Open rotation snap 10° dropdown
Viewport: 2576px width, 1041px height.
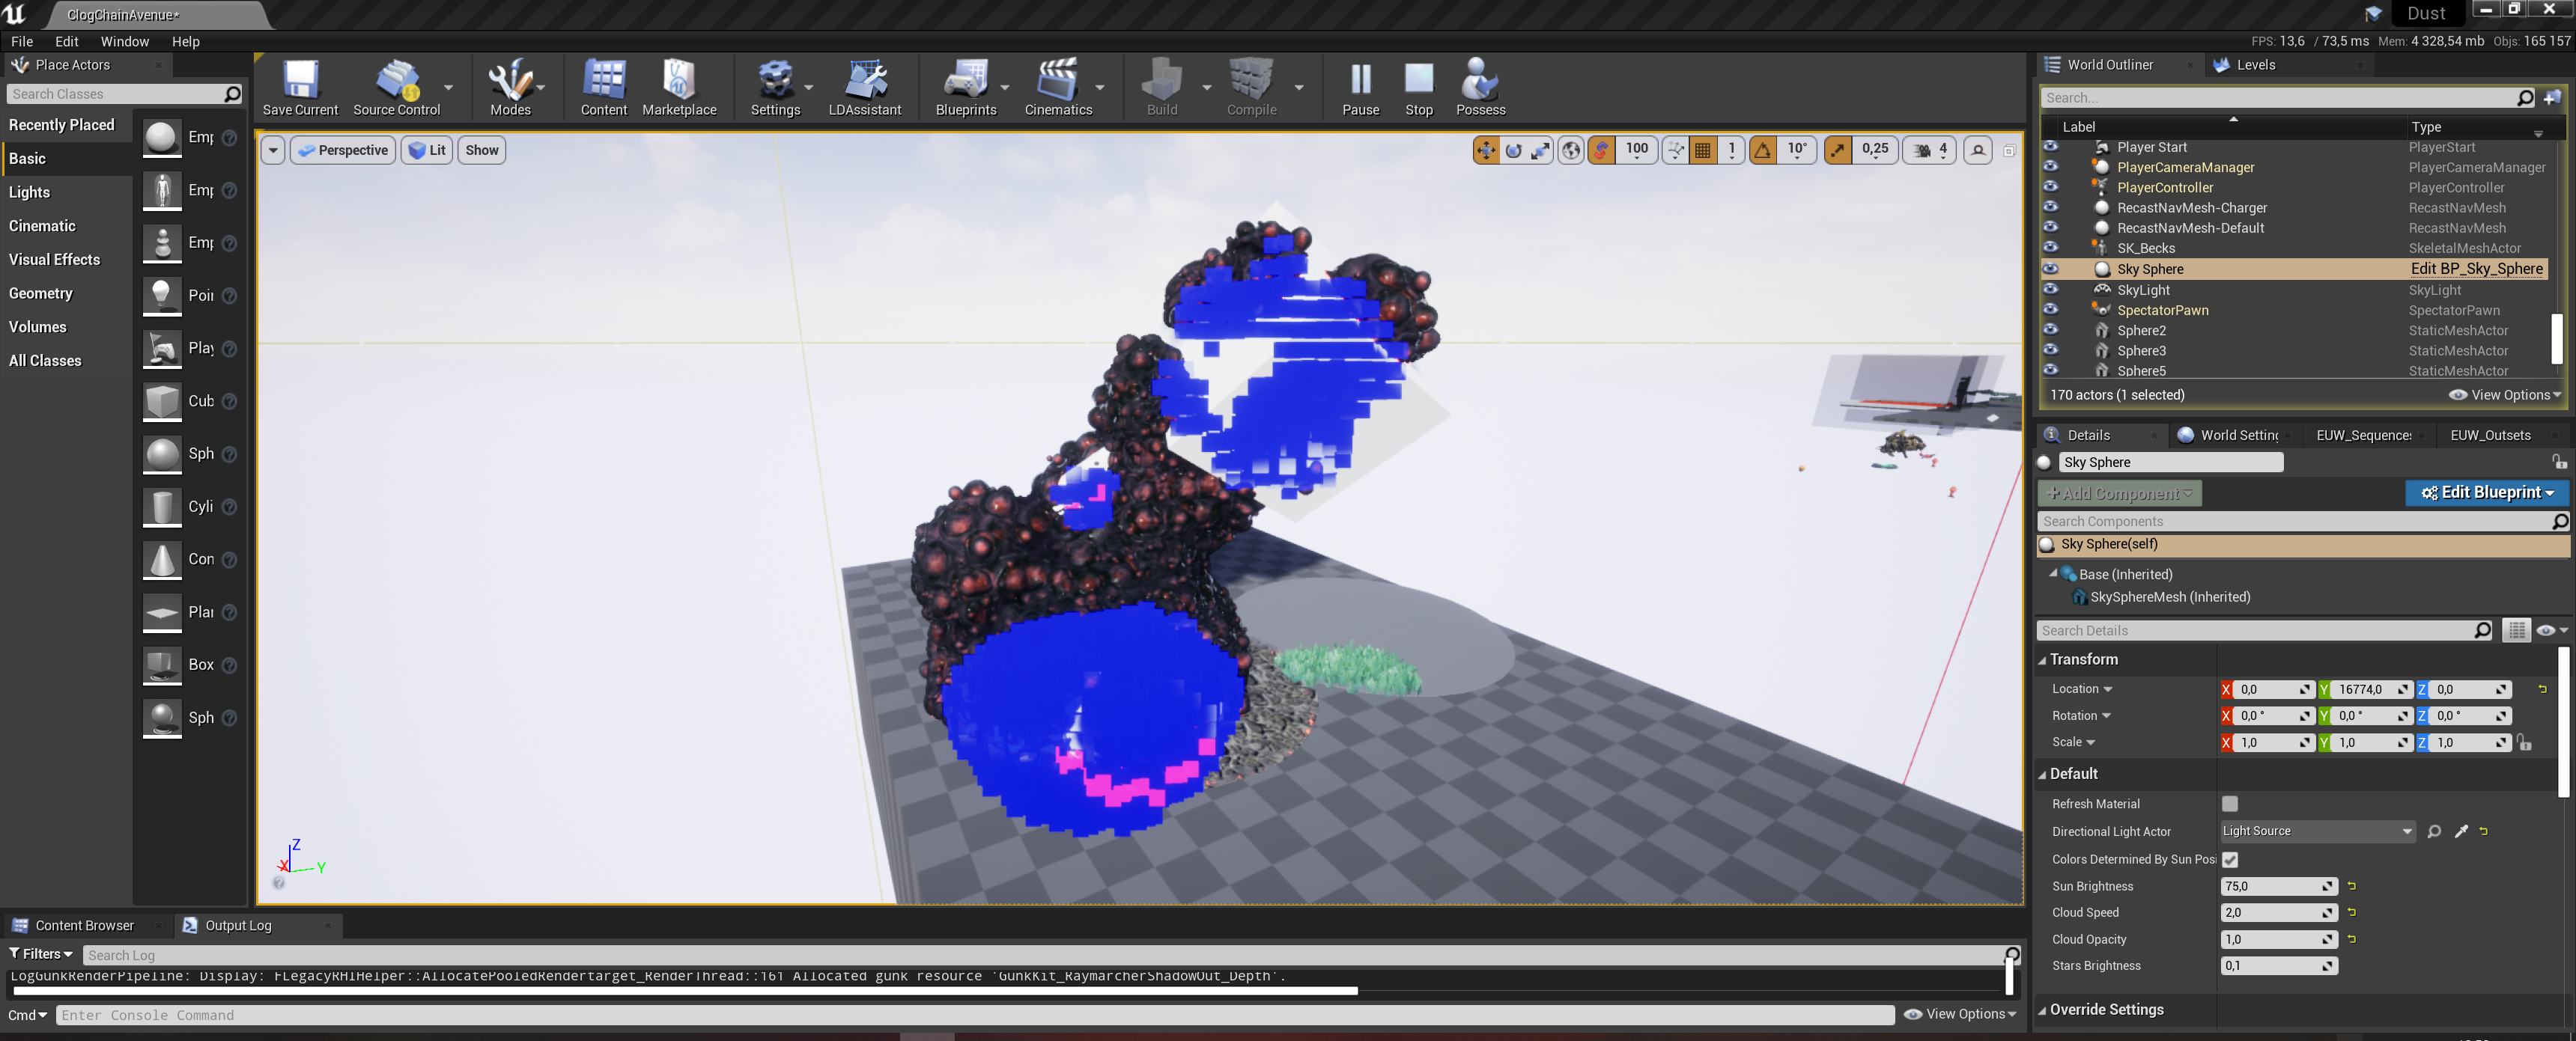coord(1797,150)
